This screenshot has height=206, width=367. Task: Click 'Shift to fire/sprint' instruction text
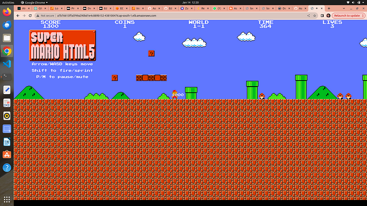pos(62,70)
